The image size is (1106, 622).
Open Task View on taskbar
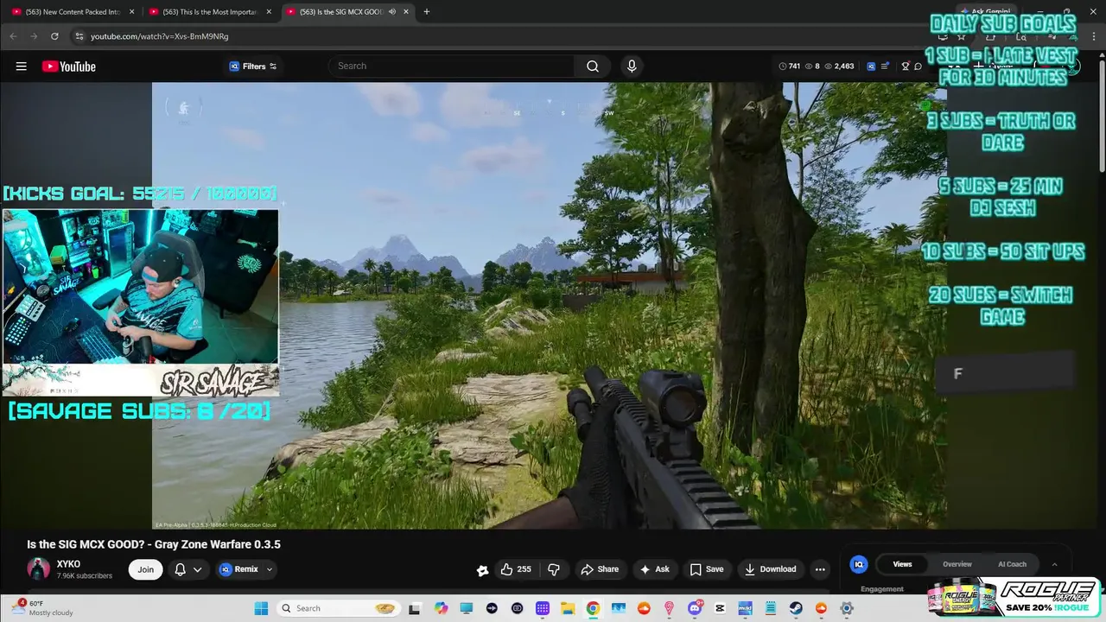coord(415,608)
